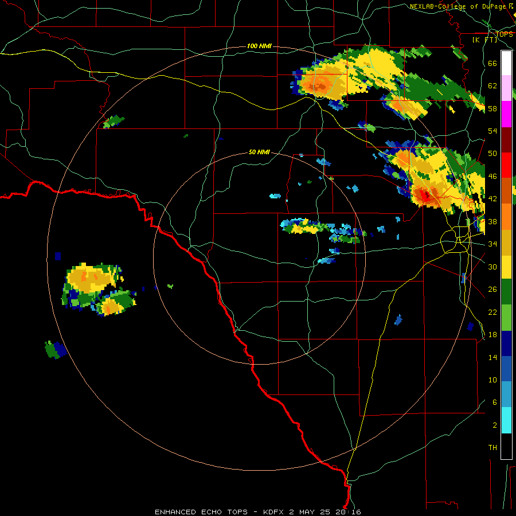Click legend value "14"

coord(492,357)
